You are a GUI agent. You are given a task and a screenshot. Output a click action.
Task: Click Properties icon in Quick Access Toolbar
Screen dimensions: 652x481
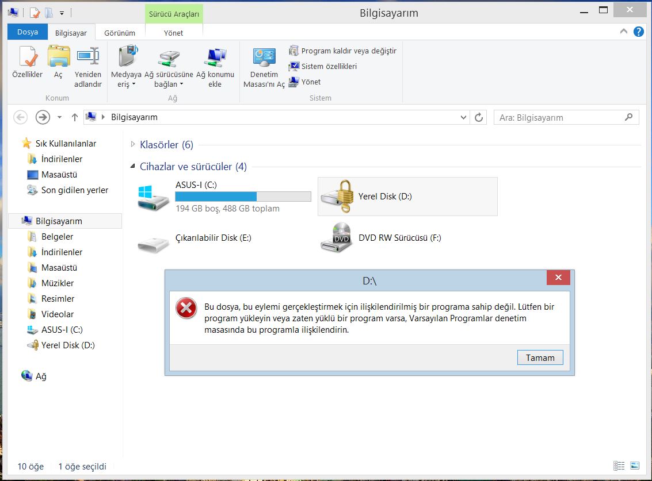[x=35, y=13]
